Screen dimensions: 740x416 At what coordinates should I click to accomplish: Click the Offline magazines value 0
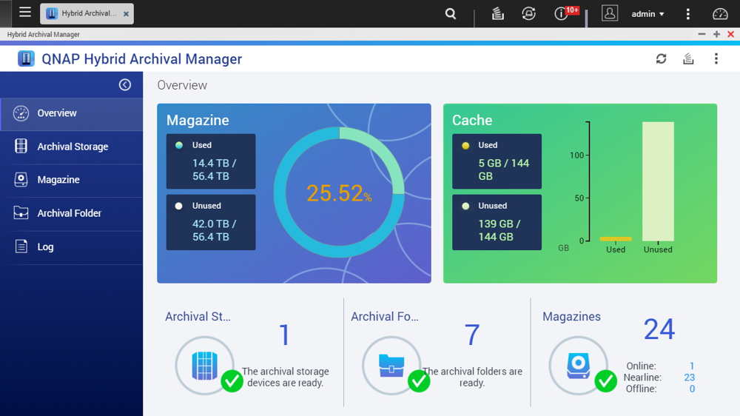point(692,389)
